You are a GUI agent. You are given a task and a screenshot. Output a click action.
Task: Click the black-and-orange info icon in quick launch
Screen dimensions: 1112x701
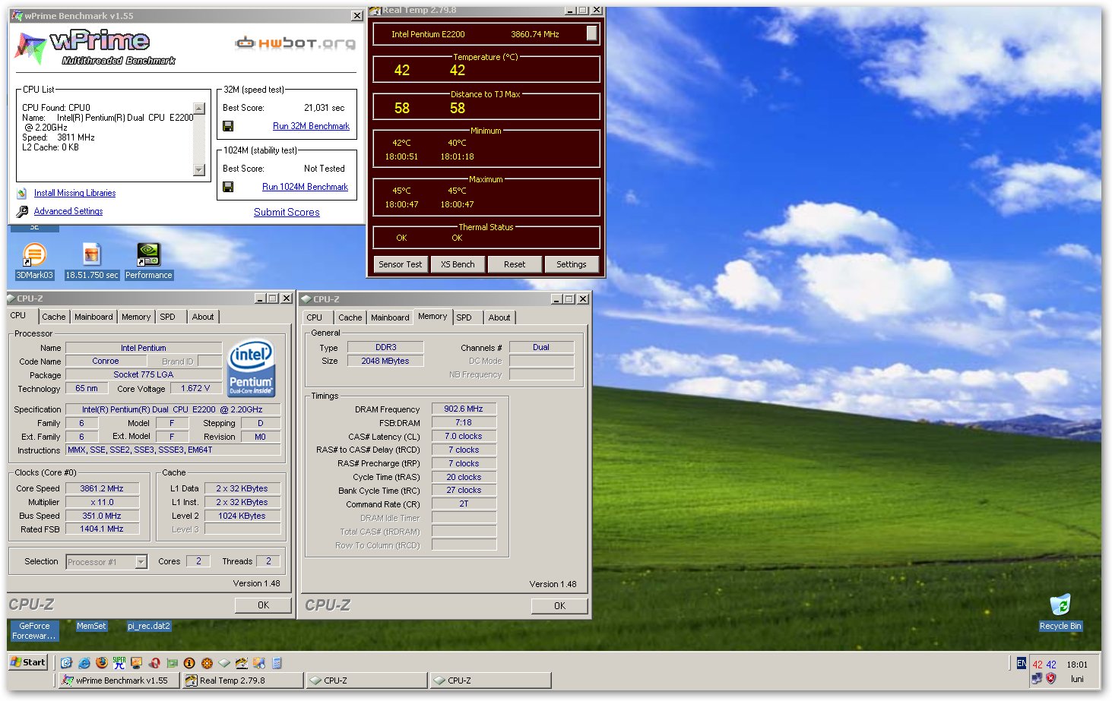tap(189, 663)
